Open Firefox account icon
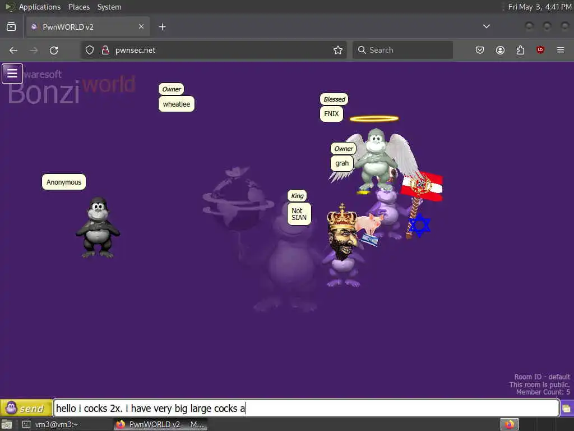 click(x=500, y=50)
